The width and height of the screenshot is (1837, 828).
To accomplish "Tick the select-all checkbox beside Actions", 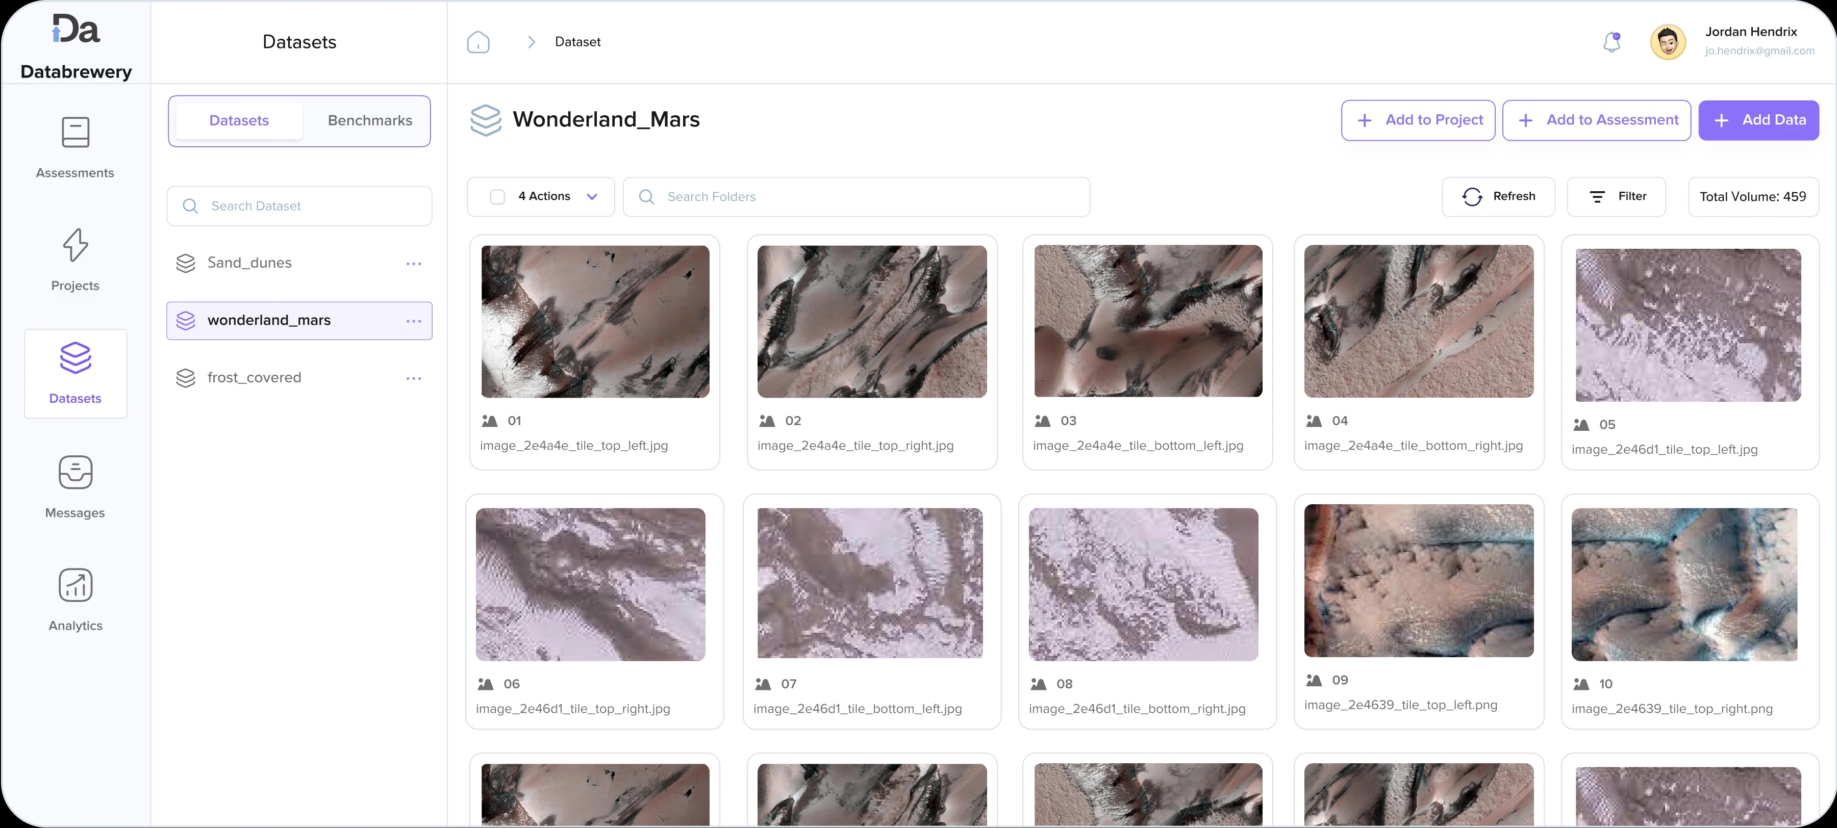I will [x=498, y=197].
